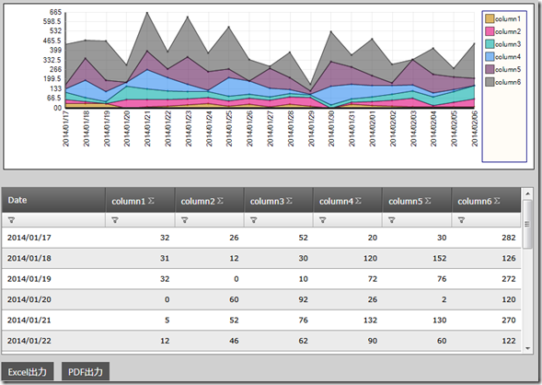The width and height of the screenshot is (542, 385).
Task: Click the Date filter input field
Action: (53, 220)
